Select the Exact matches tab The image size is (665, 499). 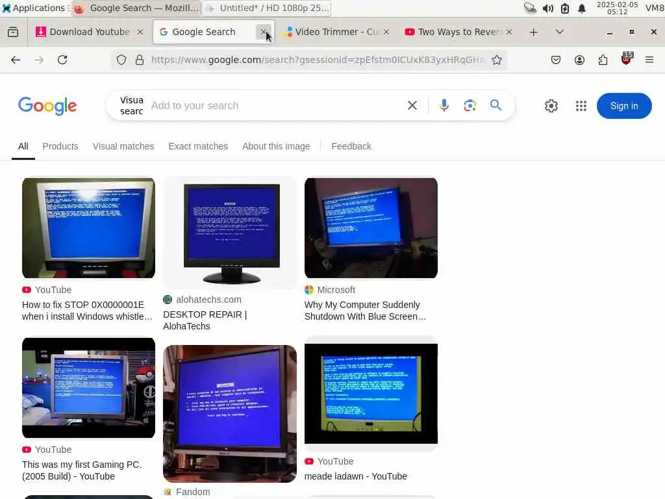click(x=198, y=146)
